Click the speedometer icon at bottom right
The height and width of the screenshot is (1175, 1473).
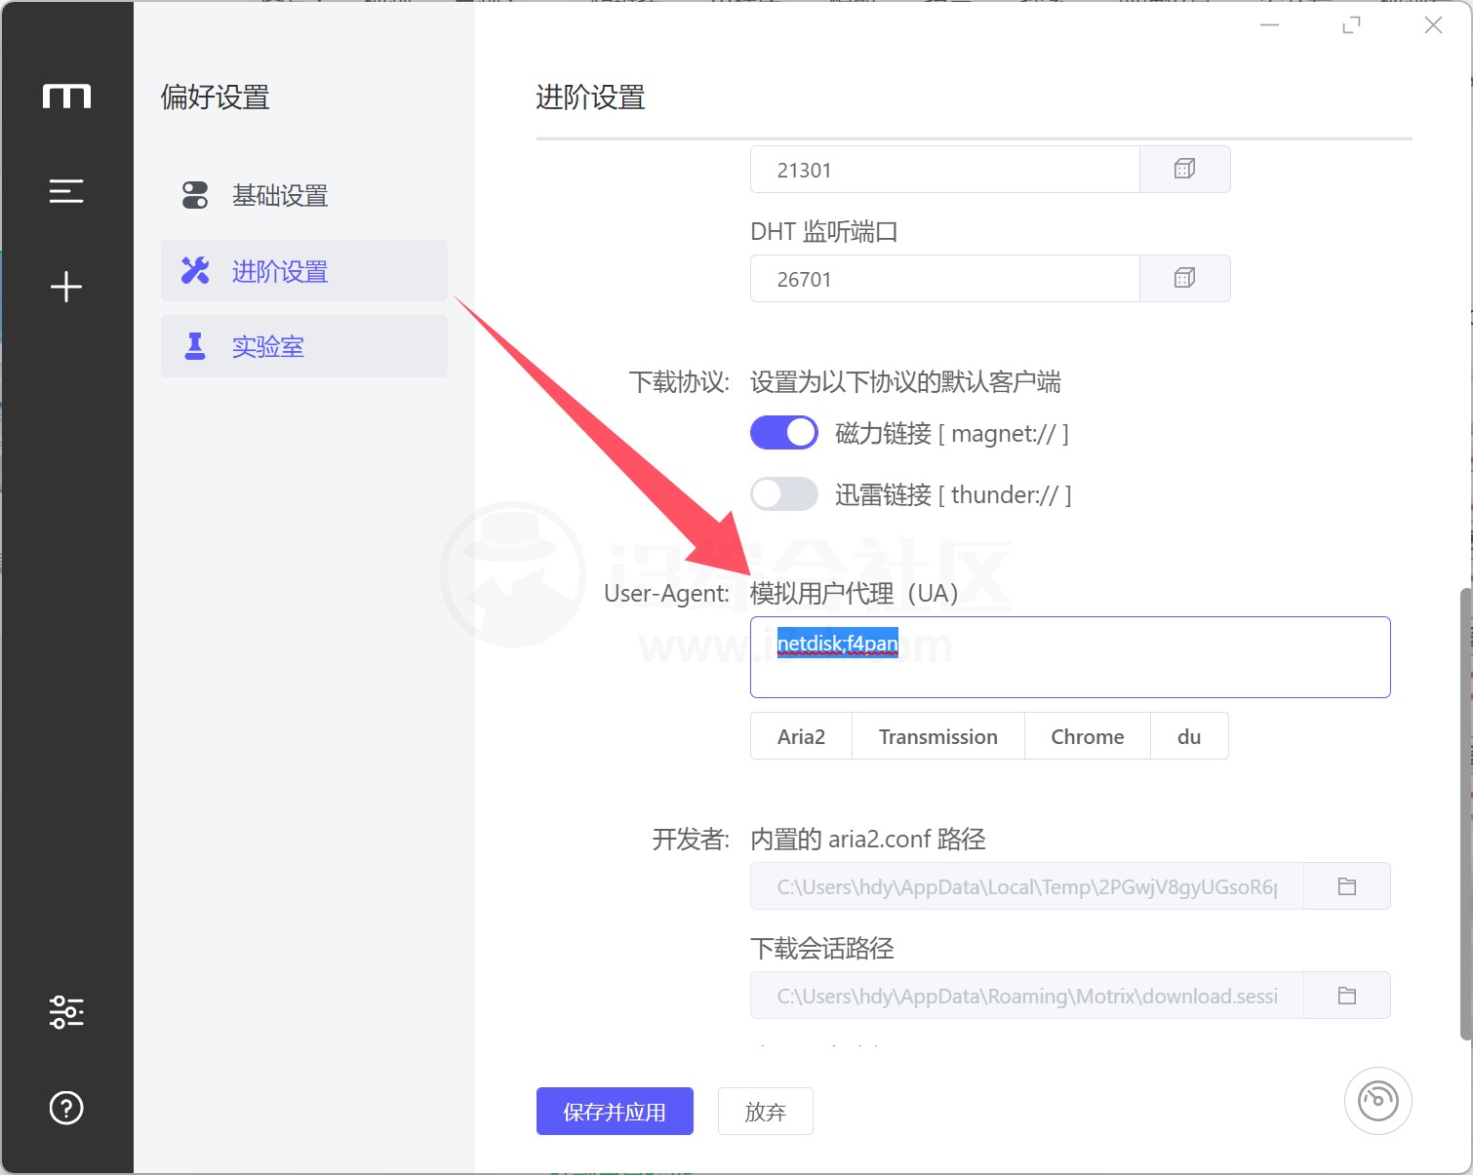point(1378,1101)
